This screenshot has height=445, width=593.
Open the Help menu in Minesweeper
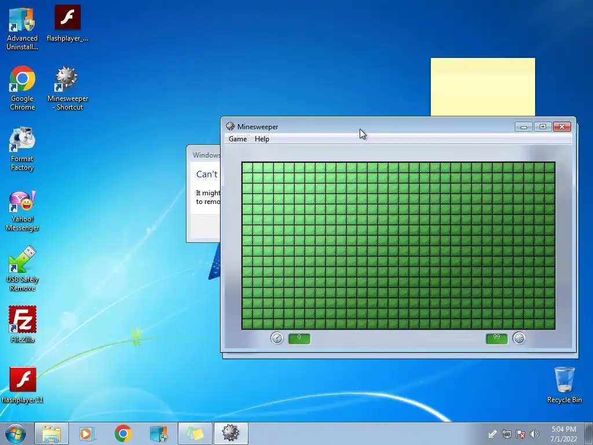tap(262, 139)
